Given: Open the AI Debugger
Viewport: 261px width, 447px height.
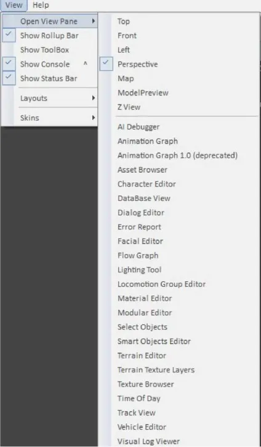Looking at the screenshot, I should pyautogui.click(x=179, y=127).
